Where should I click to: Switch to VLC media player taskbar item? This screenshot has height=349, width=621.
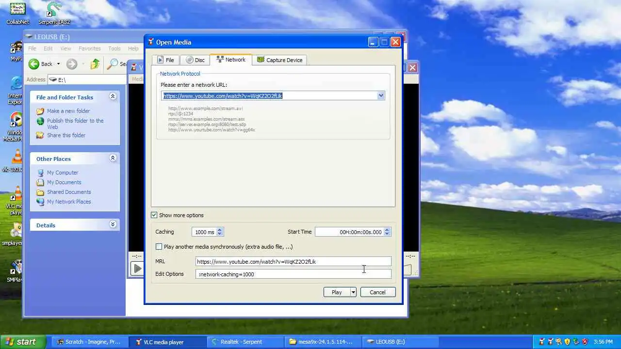(168, 342)
